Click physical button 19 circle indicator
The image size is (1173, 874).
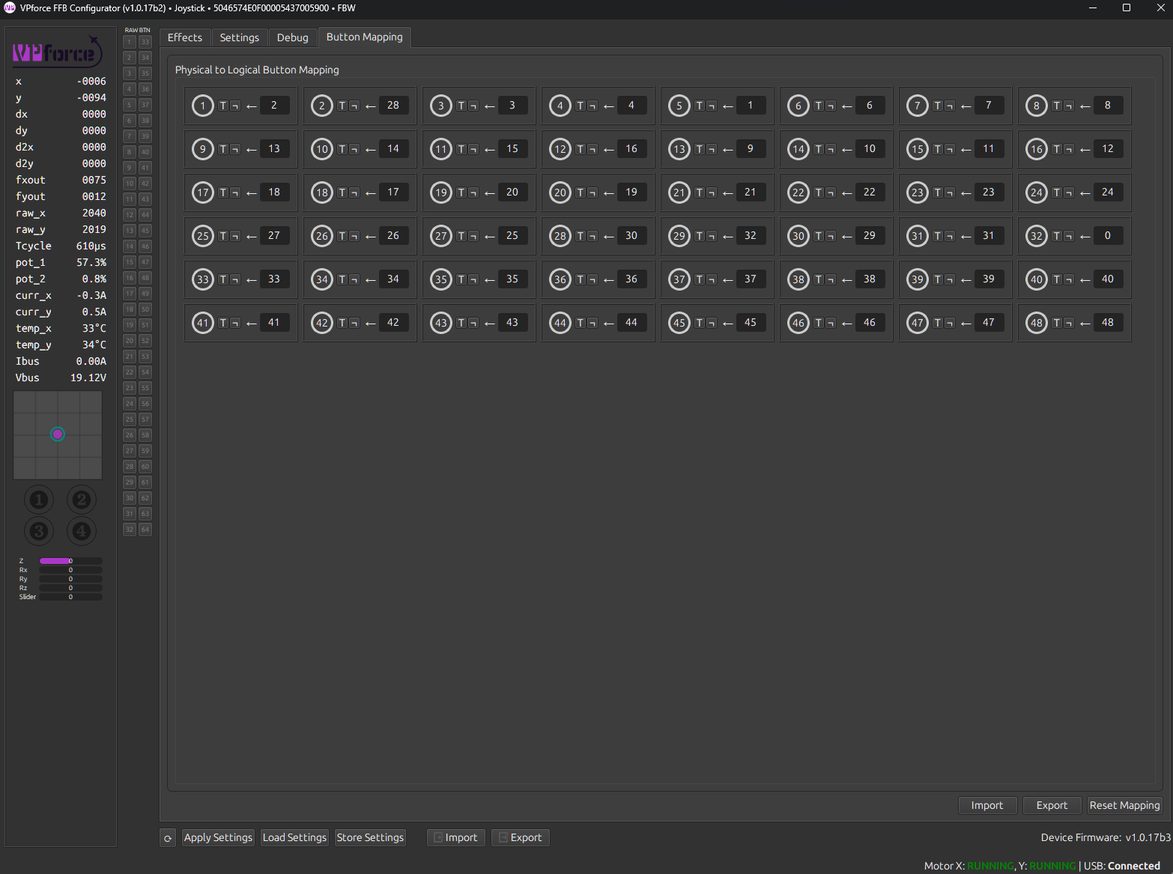[441, 192]
